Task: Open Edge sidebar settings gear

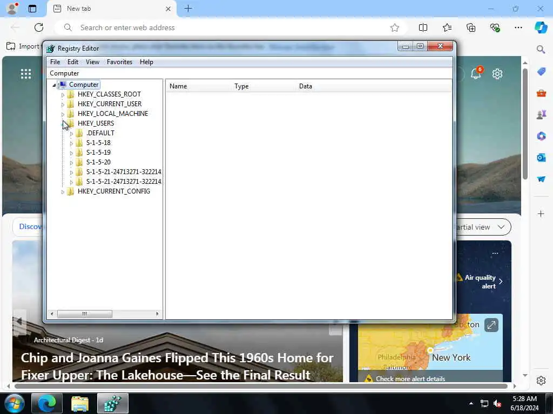Action: tap(541, 381)
